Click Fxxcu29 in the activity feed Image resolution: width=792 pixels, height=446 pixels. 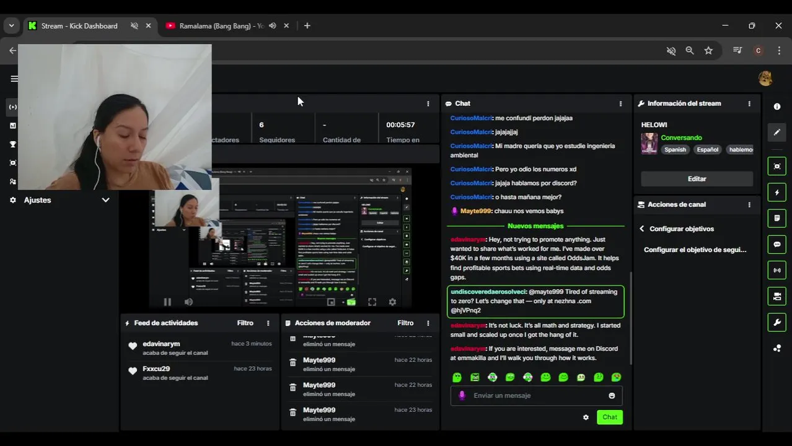(x=156, y=369)
